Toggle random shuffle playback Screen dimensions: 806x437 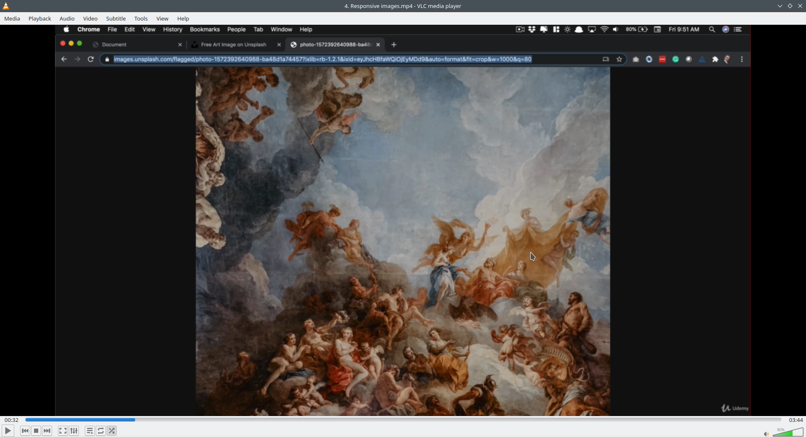point(112,431)
